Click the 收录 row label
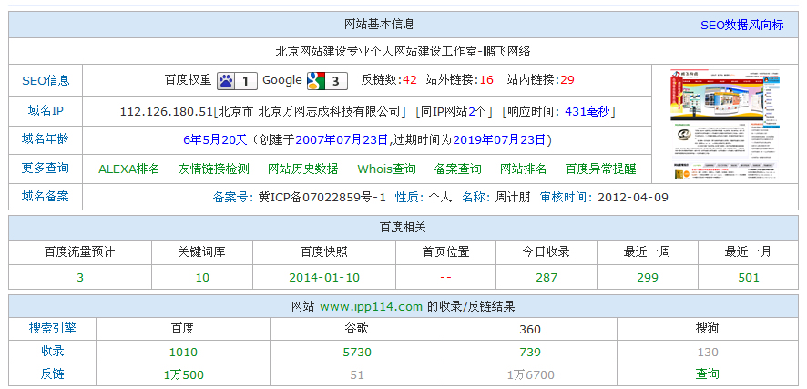The width and height of the screenshot is (807, 389). click(x=52, y=352)
